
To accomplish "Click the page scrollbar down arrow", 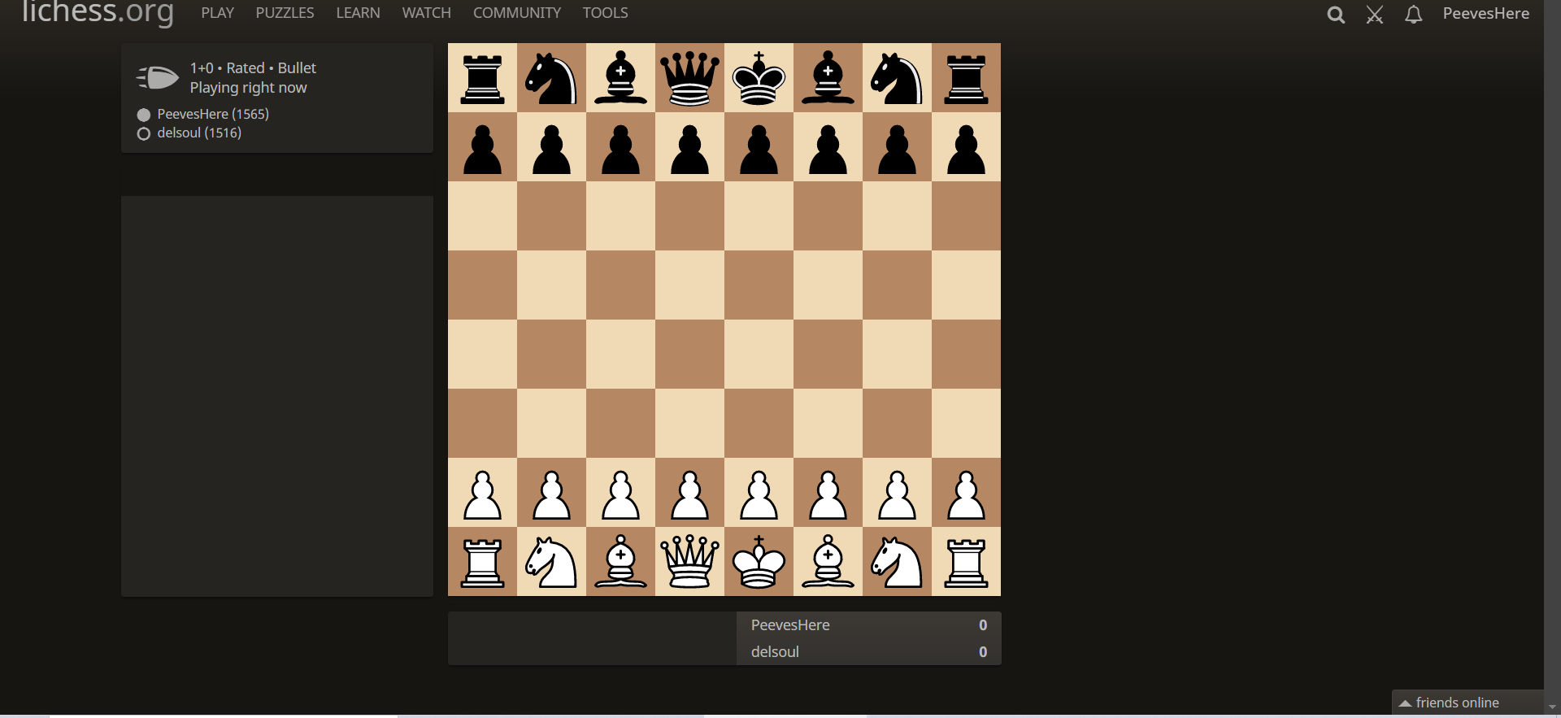I will [x=1552, y=707].
